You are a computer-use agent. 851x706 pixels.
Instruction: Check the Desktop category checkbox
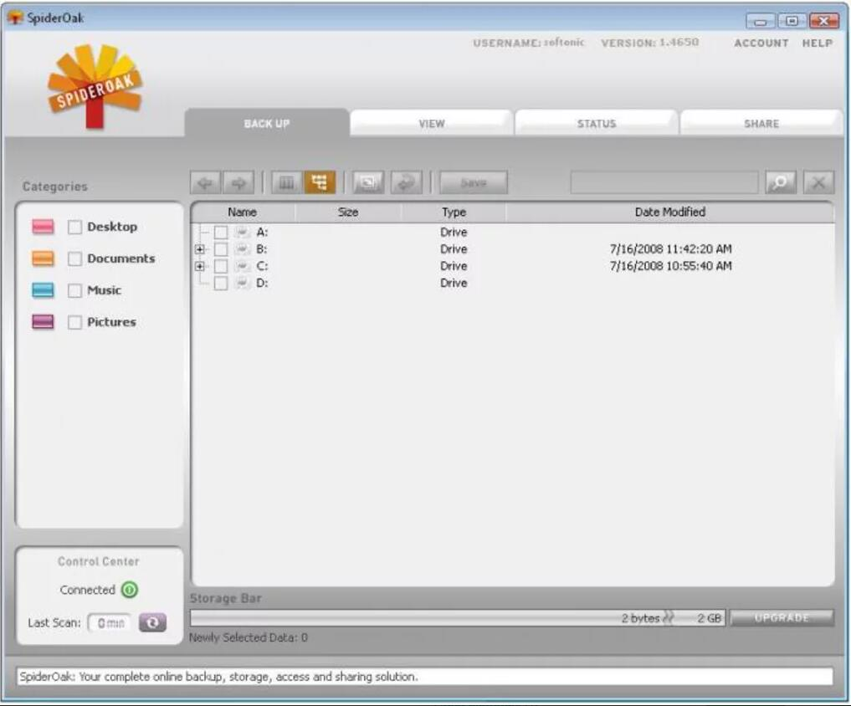pyautogui.click(x=75, y=227)
